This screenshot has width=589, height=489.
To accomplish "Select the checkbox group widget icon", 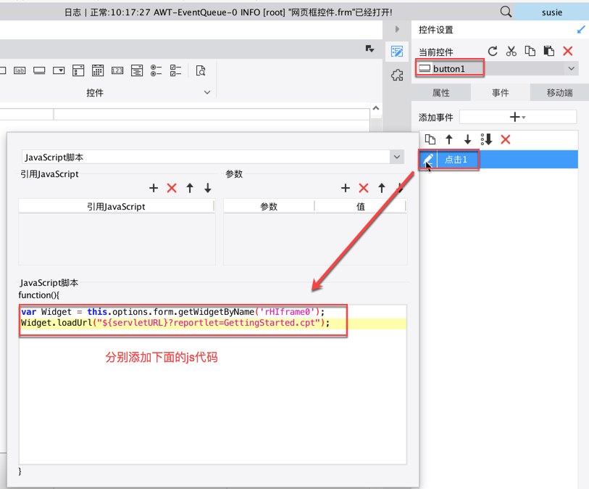I will coord(176,70).
